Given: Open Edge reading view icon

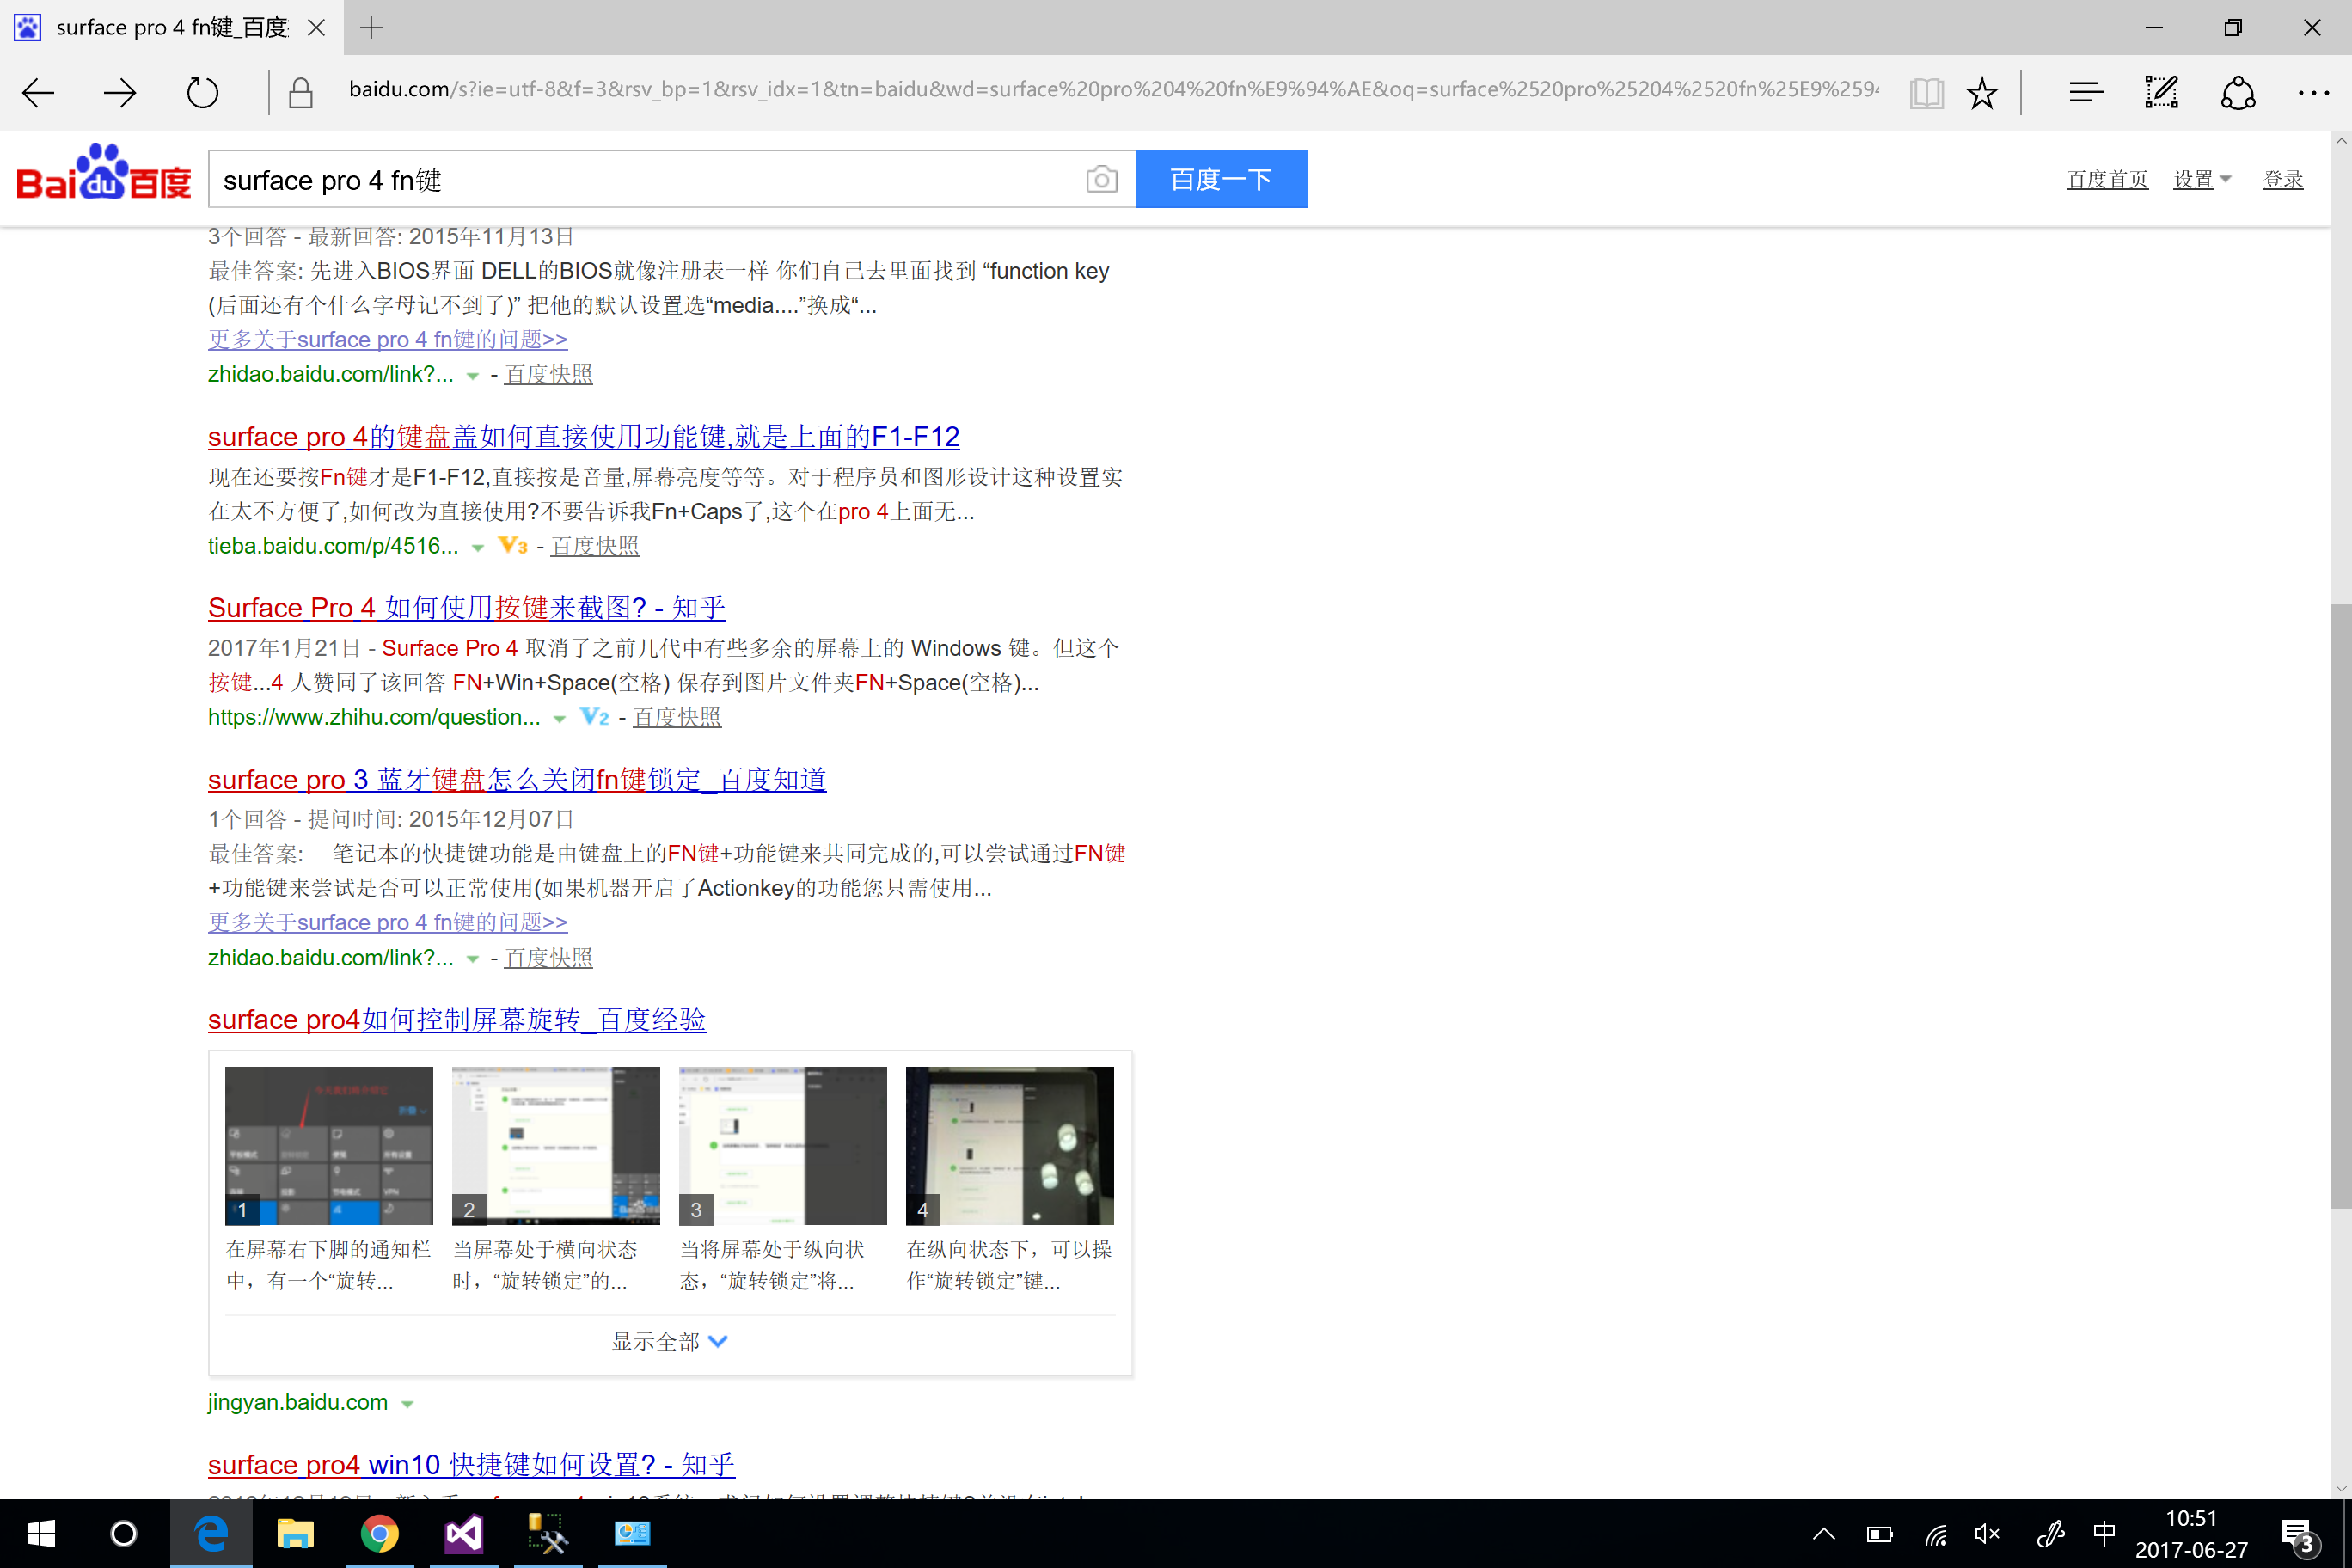Looking at the screenshot, I should pyautogui.click(x=1926, y=93).
